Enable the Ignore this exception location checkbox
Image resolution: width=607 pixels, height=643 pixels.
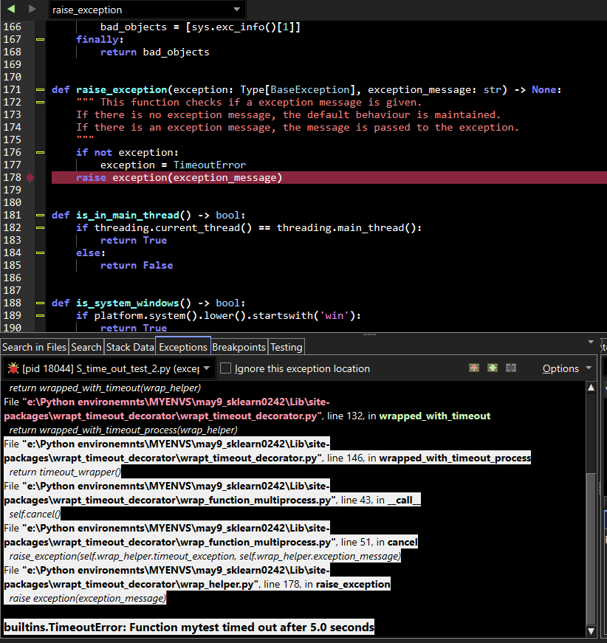pyautogui.click(x=227, y=367)
